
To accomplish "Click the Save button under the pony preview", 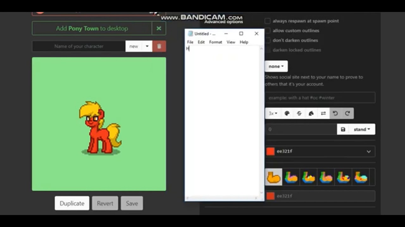I will tap(132, 203).
